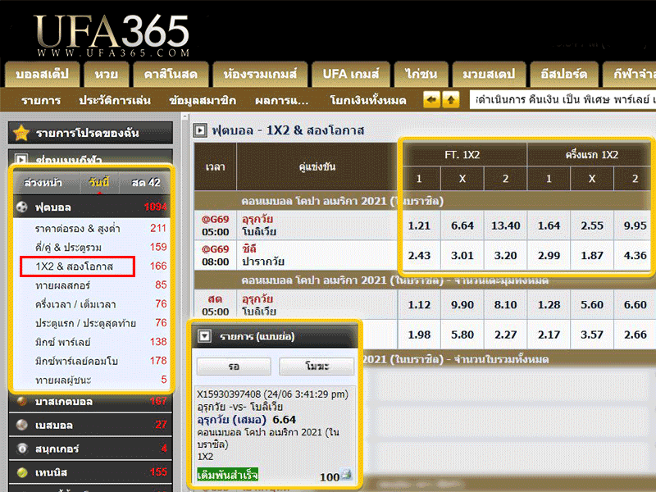Click play icon beside ฟุตบอล - 1X2 heading
This screenshot has height=492, width=656.
[x=200, y=130]
